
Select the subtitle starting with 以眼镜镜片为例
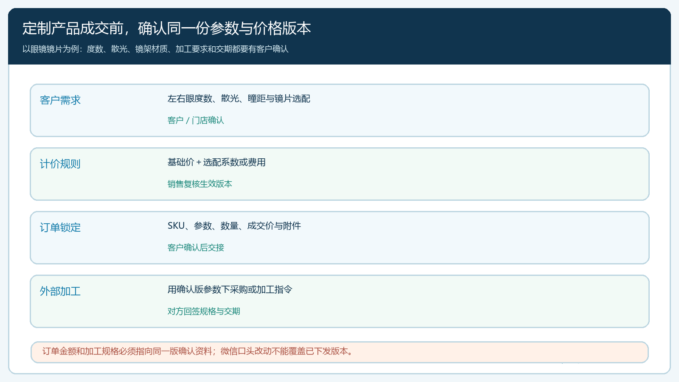point(155,49)
